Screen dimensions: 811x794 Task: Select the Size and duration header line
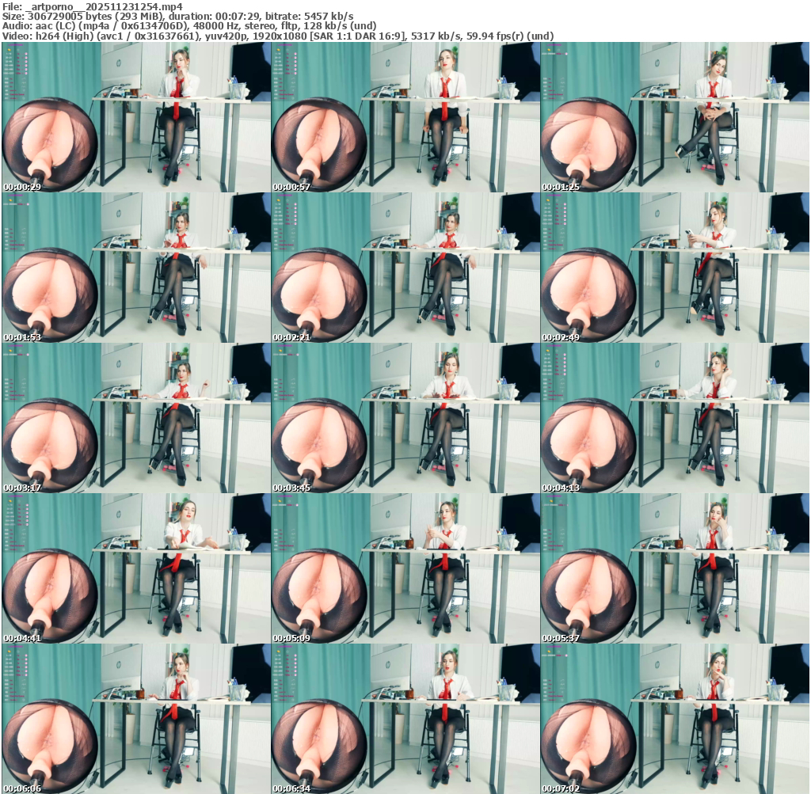pyautogui.click(x=178, y=16)
